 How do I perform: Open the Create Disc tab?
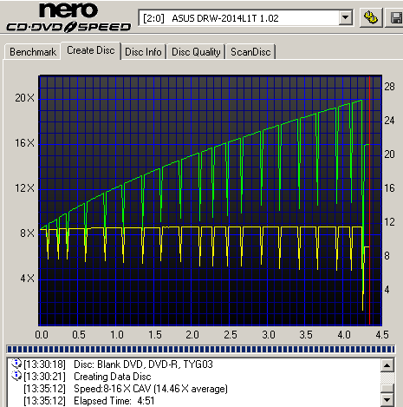[91, 50]
